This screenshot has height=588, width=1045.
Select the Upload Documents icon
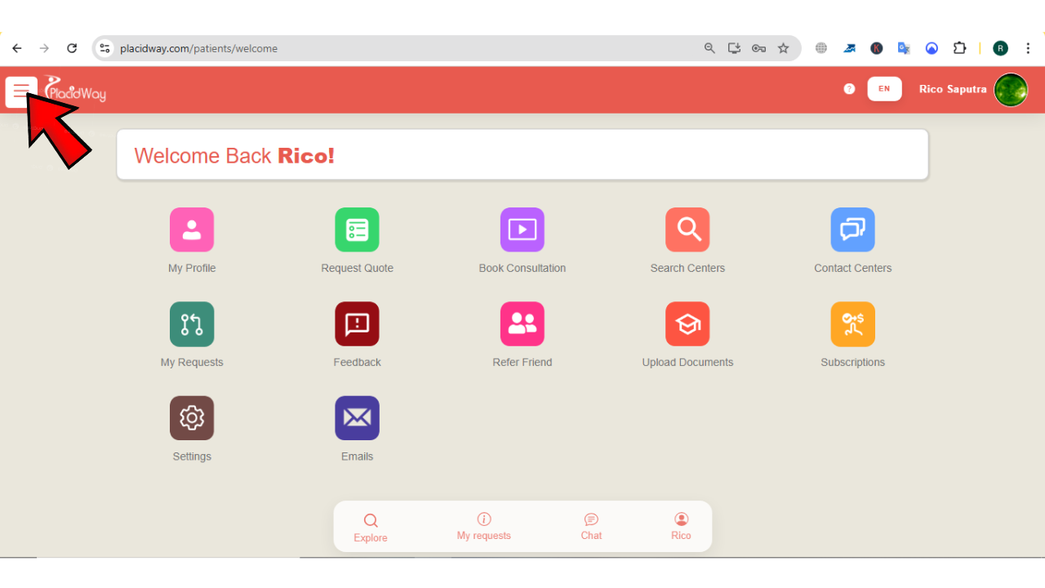click(687, 323)
